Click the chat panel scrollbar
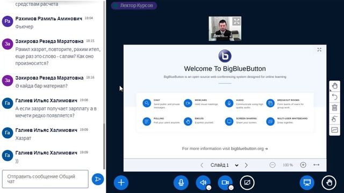This screenshot has width=344, height=193. coord(104,146)
